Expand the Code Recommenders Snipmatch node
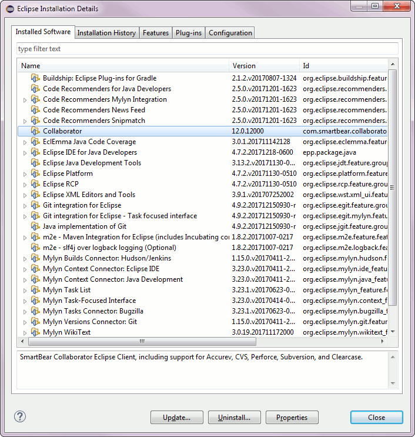 pos(25,121)
